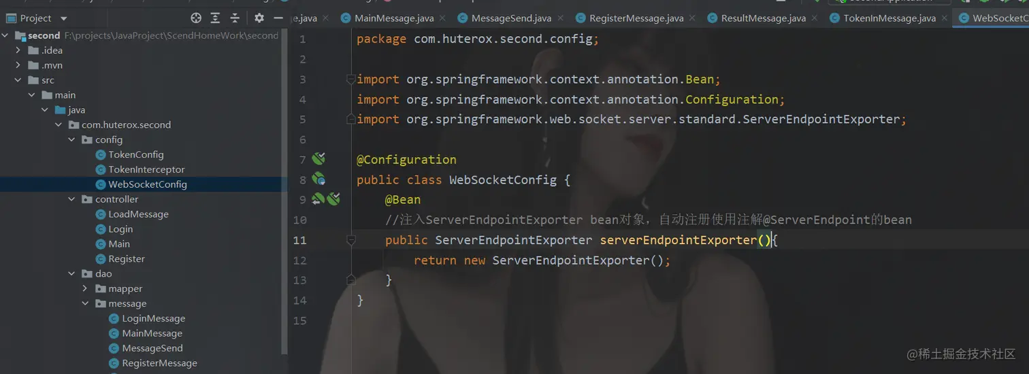The width and height of the screenshot is (1029, 374).
Task: Click the class icon beside MessageSend in tree
Action: point(114,348)
